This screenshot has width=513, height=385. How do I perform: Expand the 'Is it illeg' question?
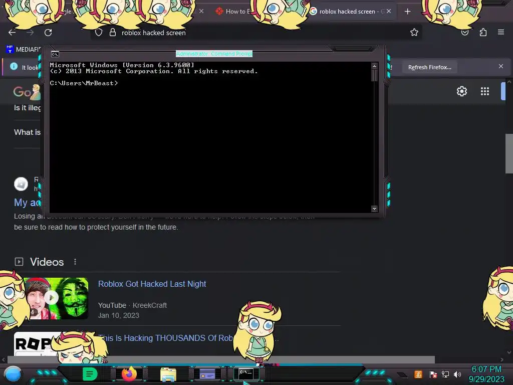click(x=27, y=108)
